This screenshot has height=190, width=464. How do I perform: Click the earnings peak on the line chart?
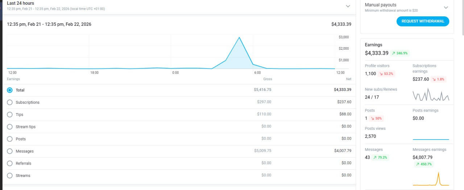pyautogui.click(x=239, y=37)
